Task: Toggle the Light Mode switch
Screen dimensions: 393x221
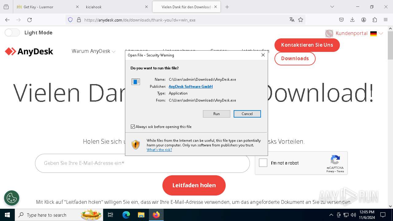Action: tap(12, 33)
